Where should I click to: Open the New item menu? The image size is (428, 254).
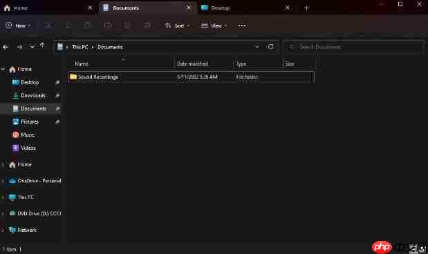tap(19, 26)
